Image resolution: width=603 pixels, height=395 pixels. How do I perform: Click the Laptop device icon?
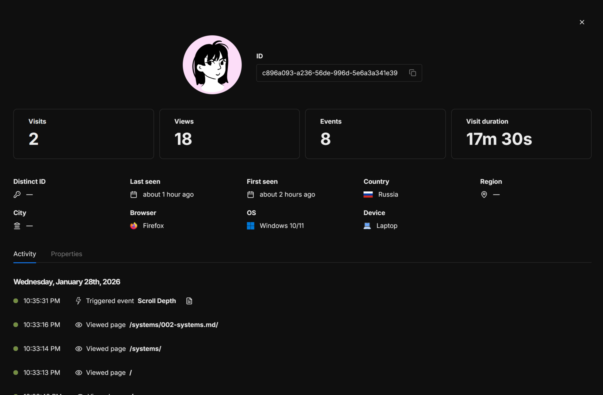pyautogui.click(x=367, y=226)
